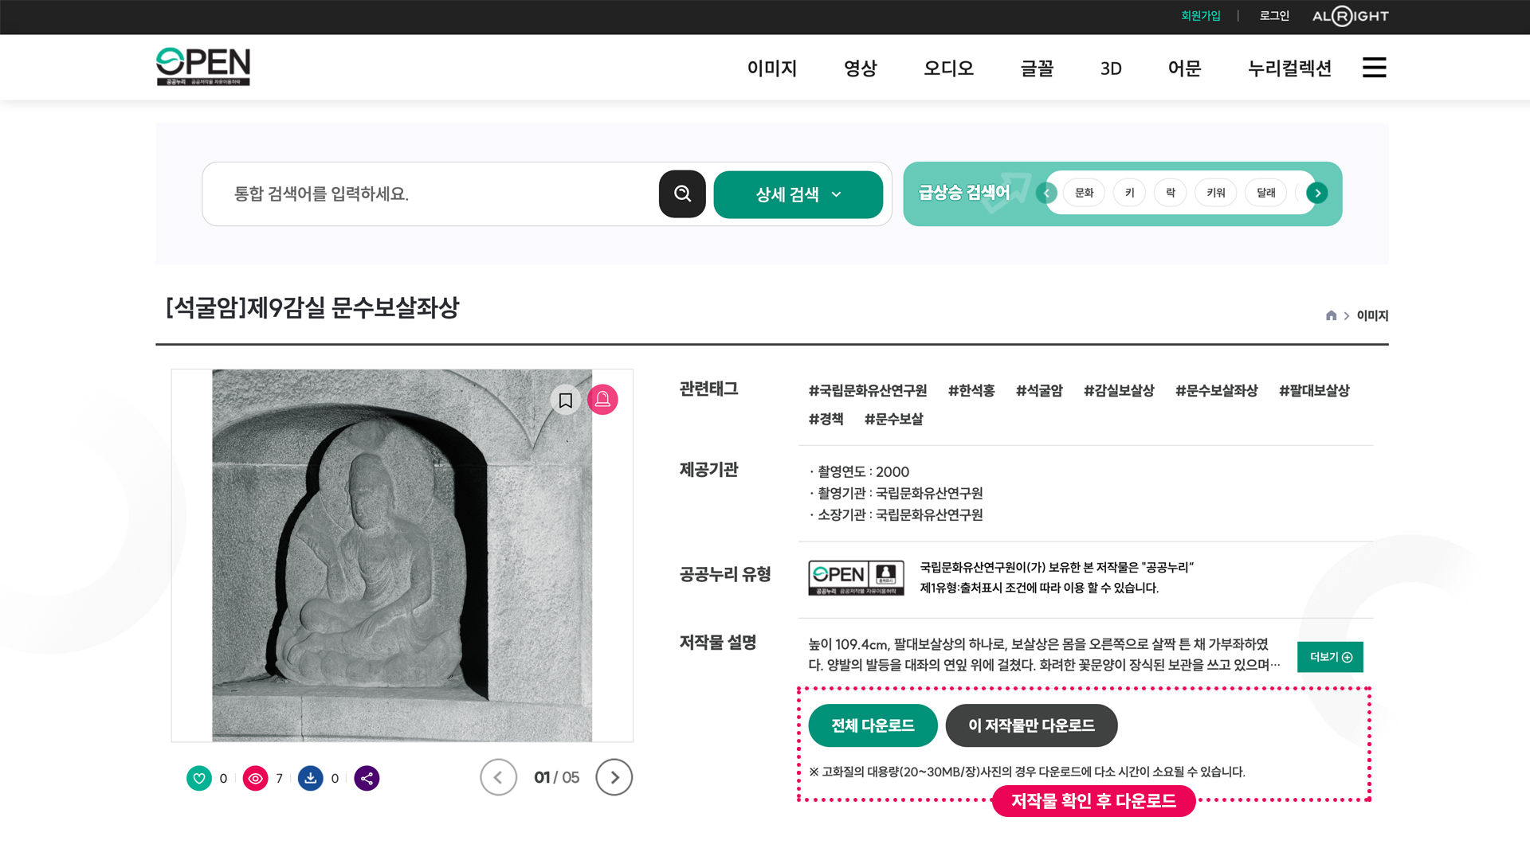Open the hamburger menu icon
The image size is (1530, 860).
tap(1374, 68)
